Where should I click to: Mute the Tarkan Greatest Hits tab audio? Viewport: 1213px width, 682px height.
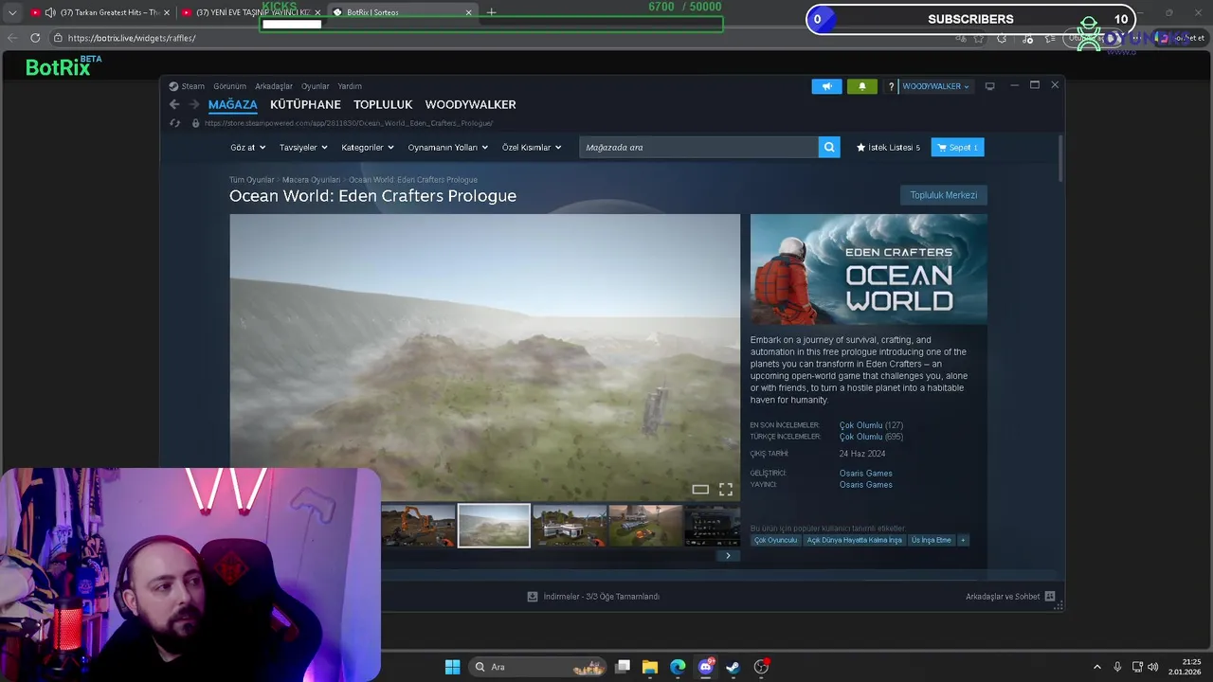49,12
